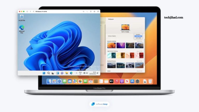This screenshot has width=199, height=112.
Task: Choose the pink-crimson Light & Dark wallpaper thumbnail
Action: tap(139, 55)
